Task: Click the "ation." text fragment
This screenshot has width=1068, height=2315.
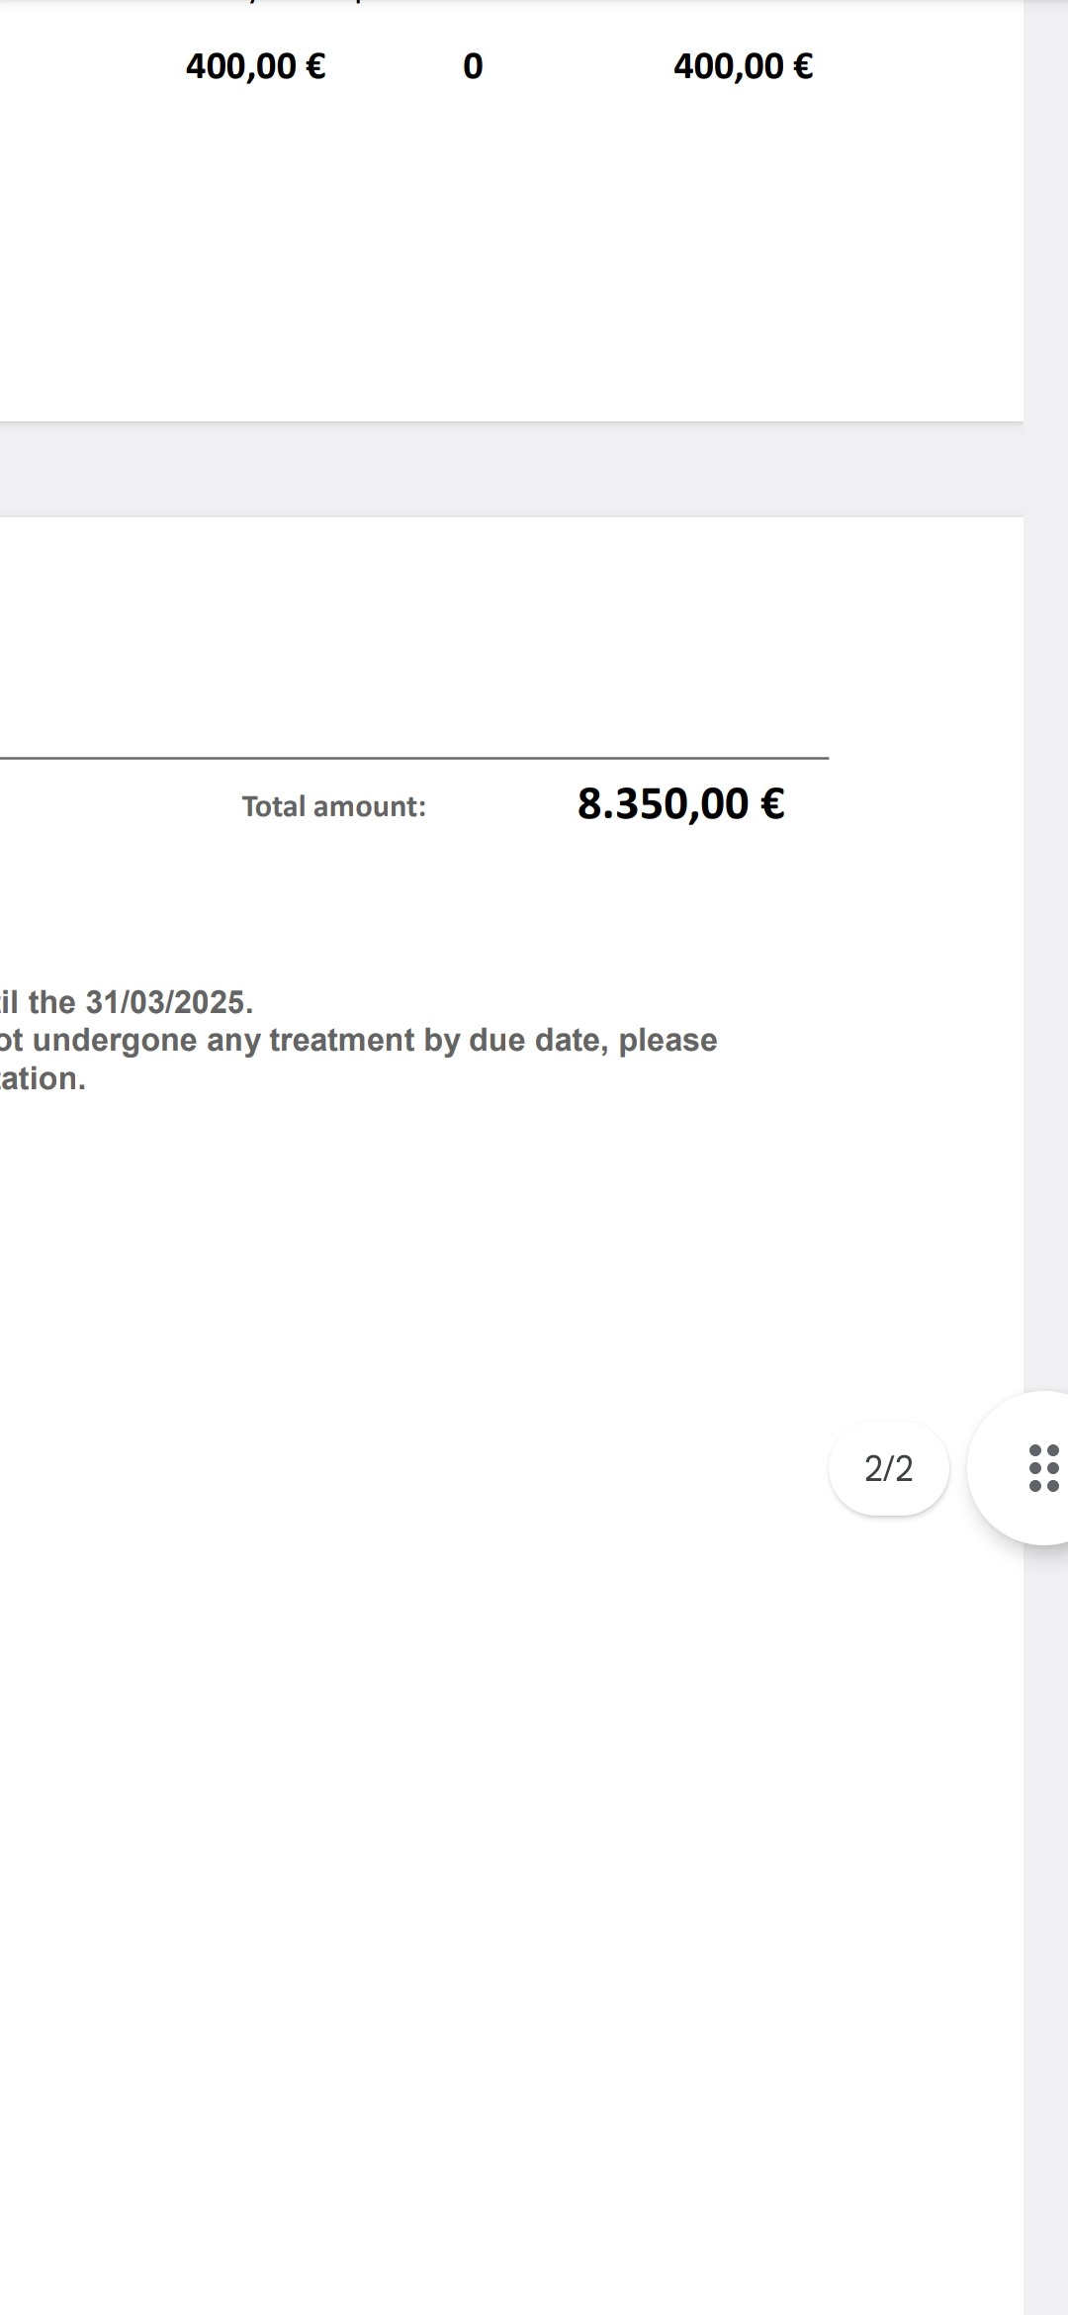Action: coord(44,1079)
